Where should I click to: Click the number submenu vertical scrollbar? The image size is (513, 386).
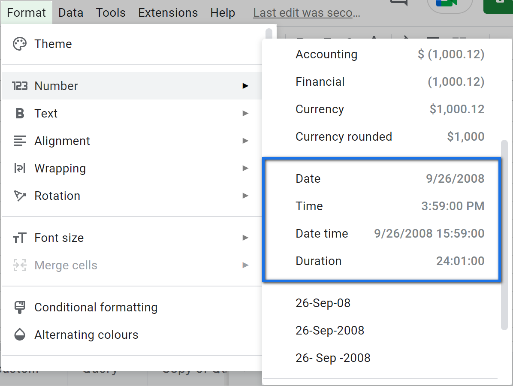coord(504,235)
